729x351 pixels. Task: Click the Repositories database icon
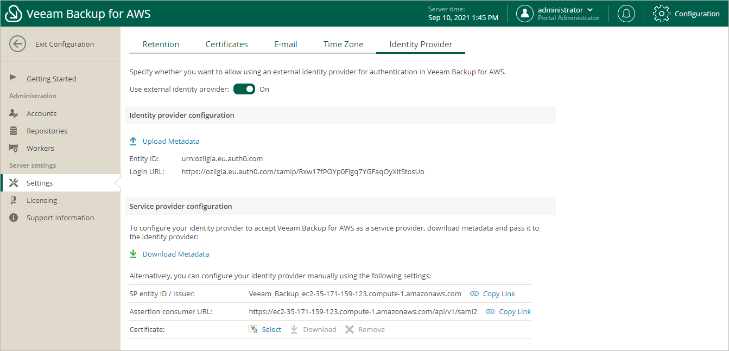pos(14,131)
